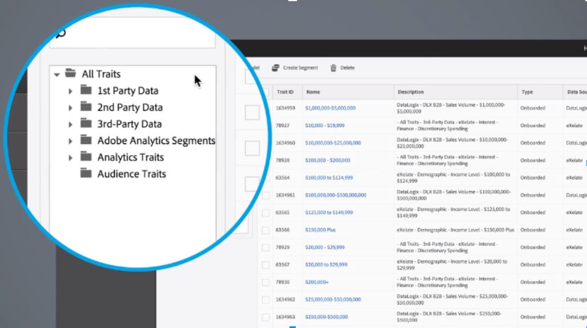Image resolution: width=587 pixels, height=328 pixels.
Task: Check the box for trait 78929
Action: pyautogui.click(x=266, y=247)
